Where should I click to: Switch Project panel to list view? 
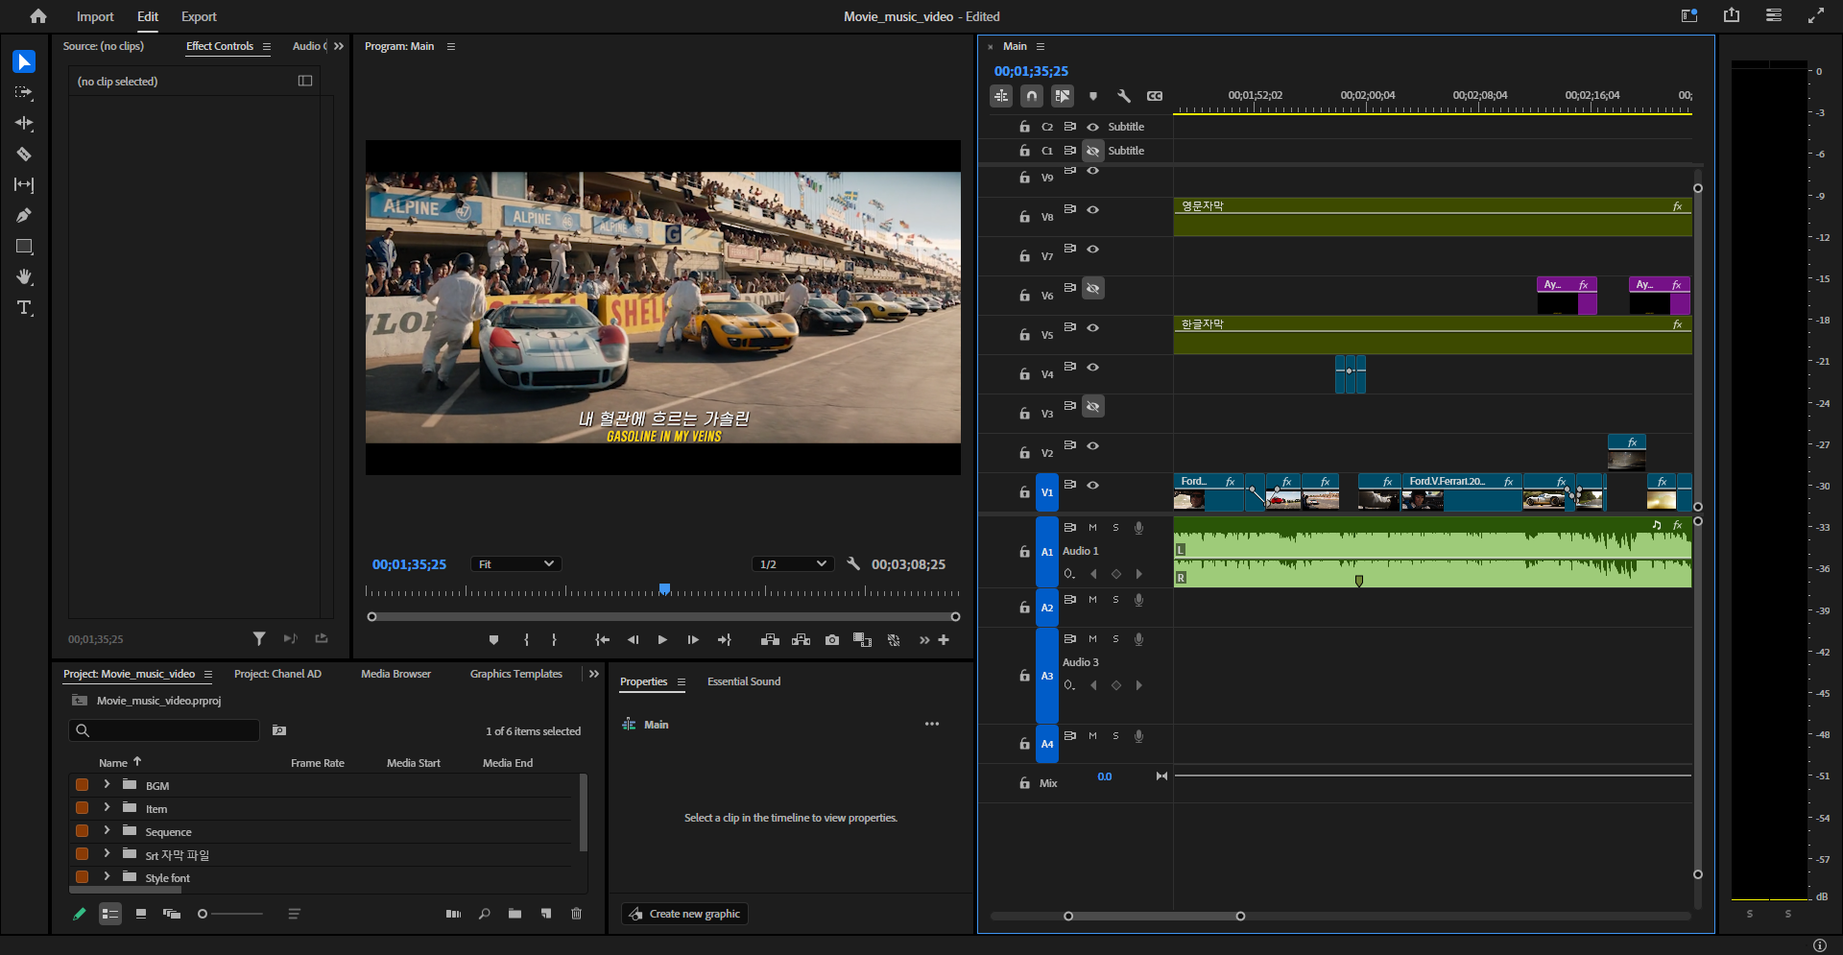click(x=110, y=914)
